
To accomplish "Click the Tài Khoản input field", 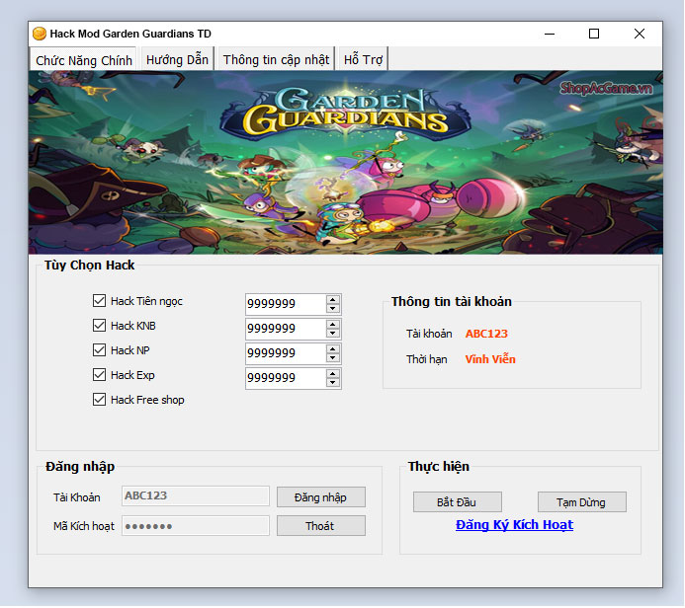I will pyautogui.click(x=196, y=495).
